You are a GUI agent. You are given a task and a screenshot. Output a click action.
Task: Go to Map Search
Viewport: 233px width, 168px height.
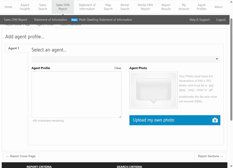tap(108, 7)
